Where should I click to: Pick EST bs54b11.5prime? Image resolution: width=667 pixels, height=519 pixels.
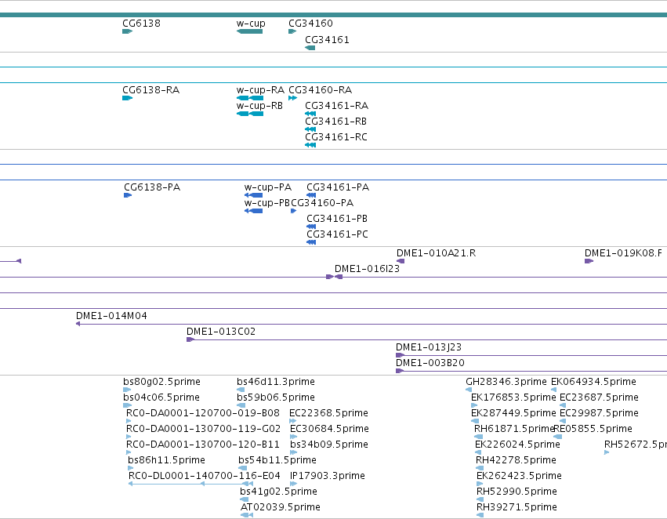(x=277, y=461)
